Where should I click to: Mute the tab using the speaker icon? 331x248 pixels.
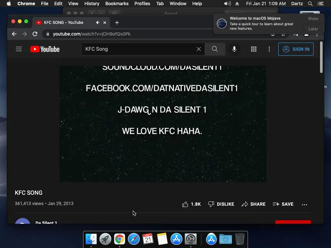[x=98, y=23]
